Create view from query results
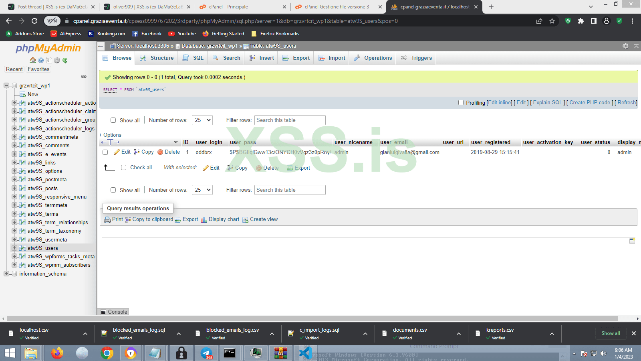The height and width of the screenshot is (361, 641). click(x=260, y=219)
